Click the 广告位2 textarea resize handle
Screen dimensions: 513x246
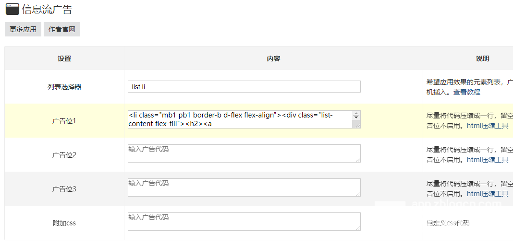click(x=358, y=160)
